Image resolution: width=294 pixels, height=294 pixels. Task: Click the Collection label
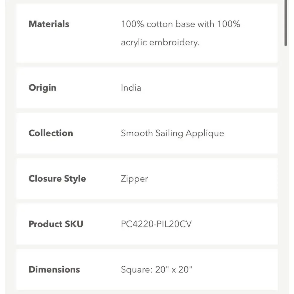(51, 133)
